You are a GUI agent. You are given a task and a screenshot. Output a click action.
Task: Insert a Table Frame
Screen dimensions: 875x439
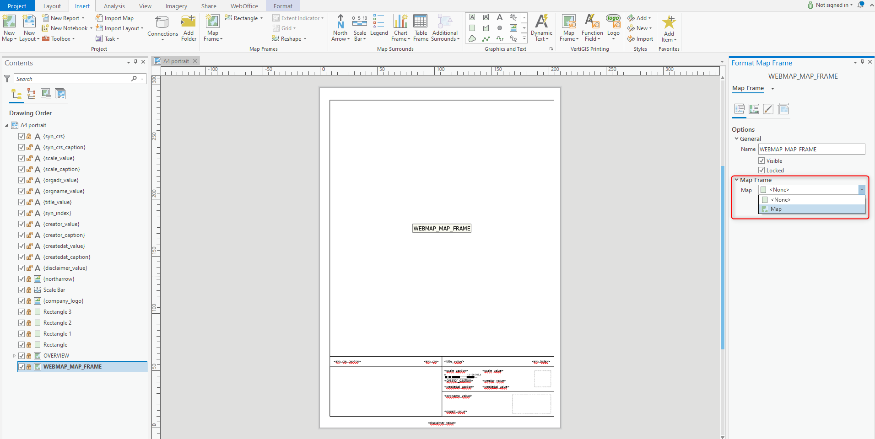(420, 27)
